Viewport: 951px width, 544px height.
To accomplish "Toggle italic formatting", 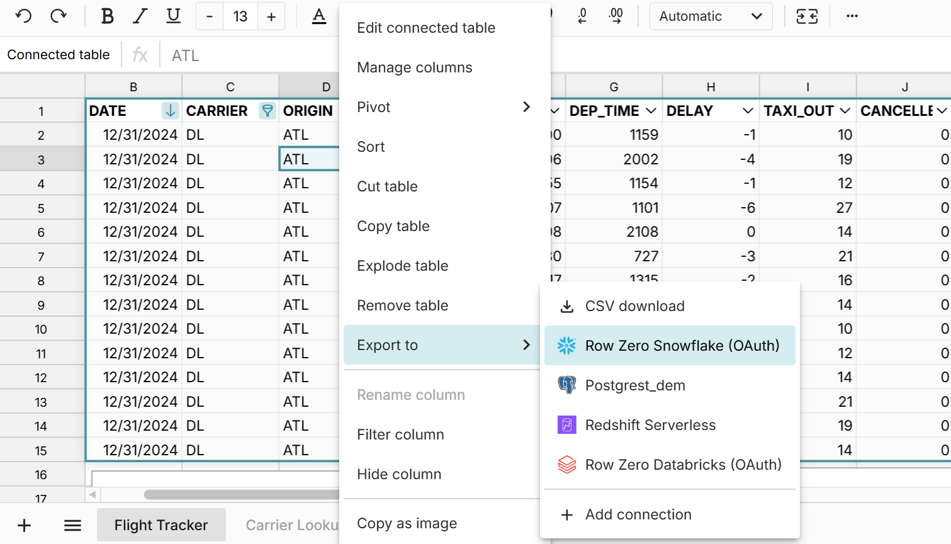I will [140, 16].
